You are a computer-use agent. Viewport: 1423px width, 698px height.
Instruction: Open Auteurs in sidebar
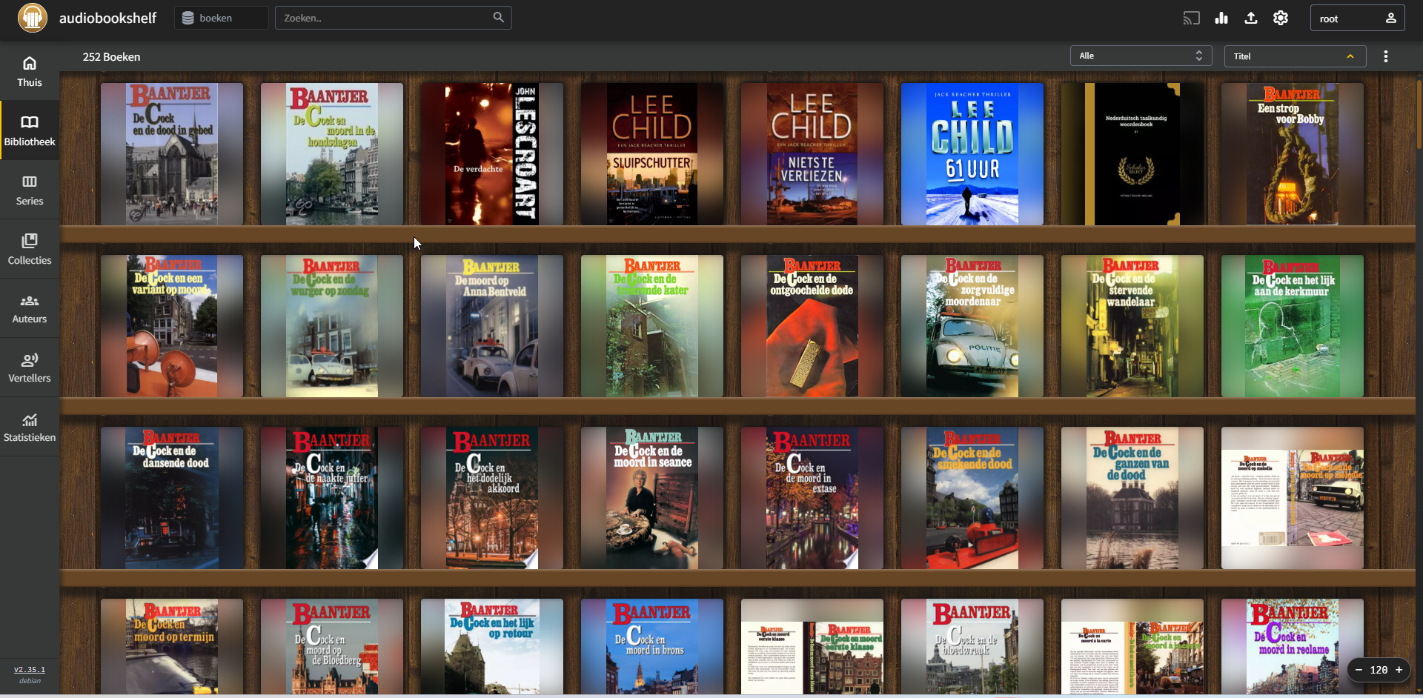point(30,308)
